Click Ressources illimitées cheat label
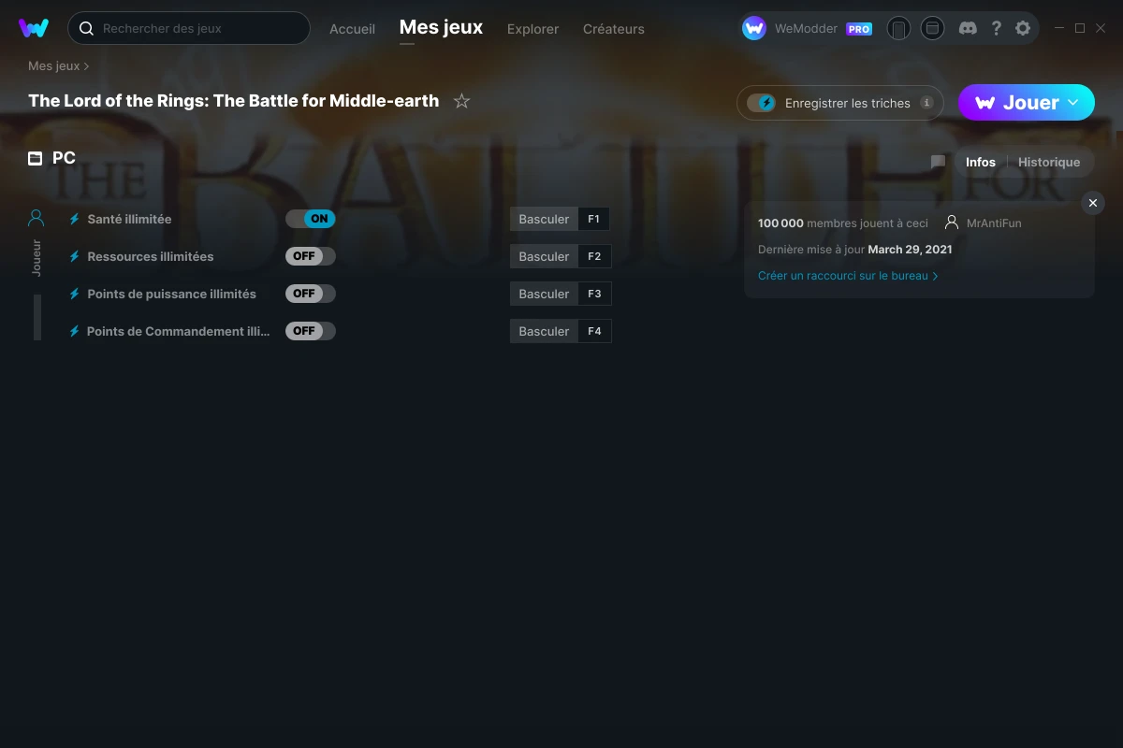 tap(151, 256)
